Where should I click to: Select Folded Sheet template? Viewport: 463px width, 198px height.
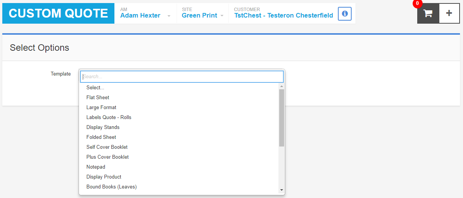[179, 137]
